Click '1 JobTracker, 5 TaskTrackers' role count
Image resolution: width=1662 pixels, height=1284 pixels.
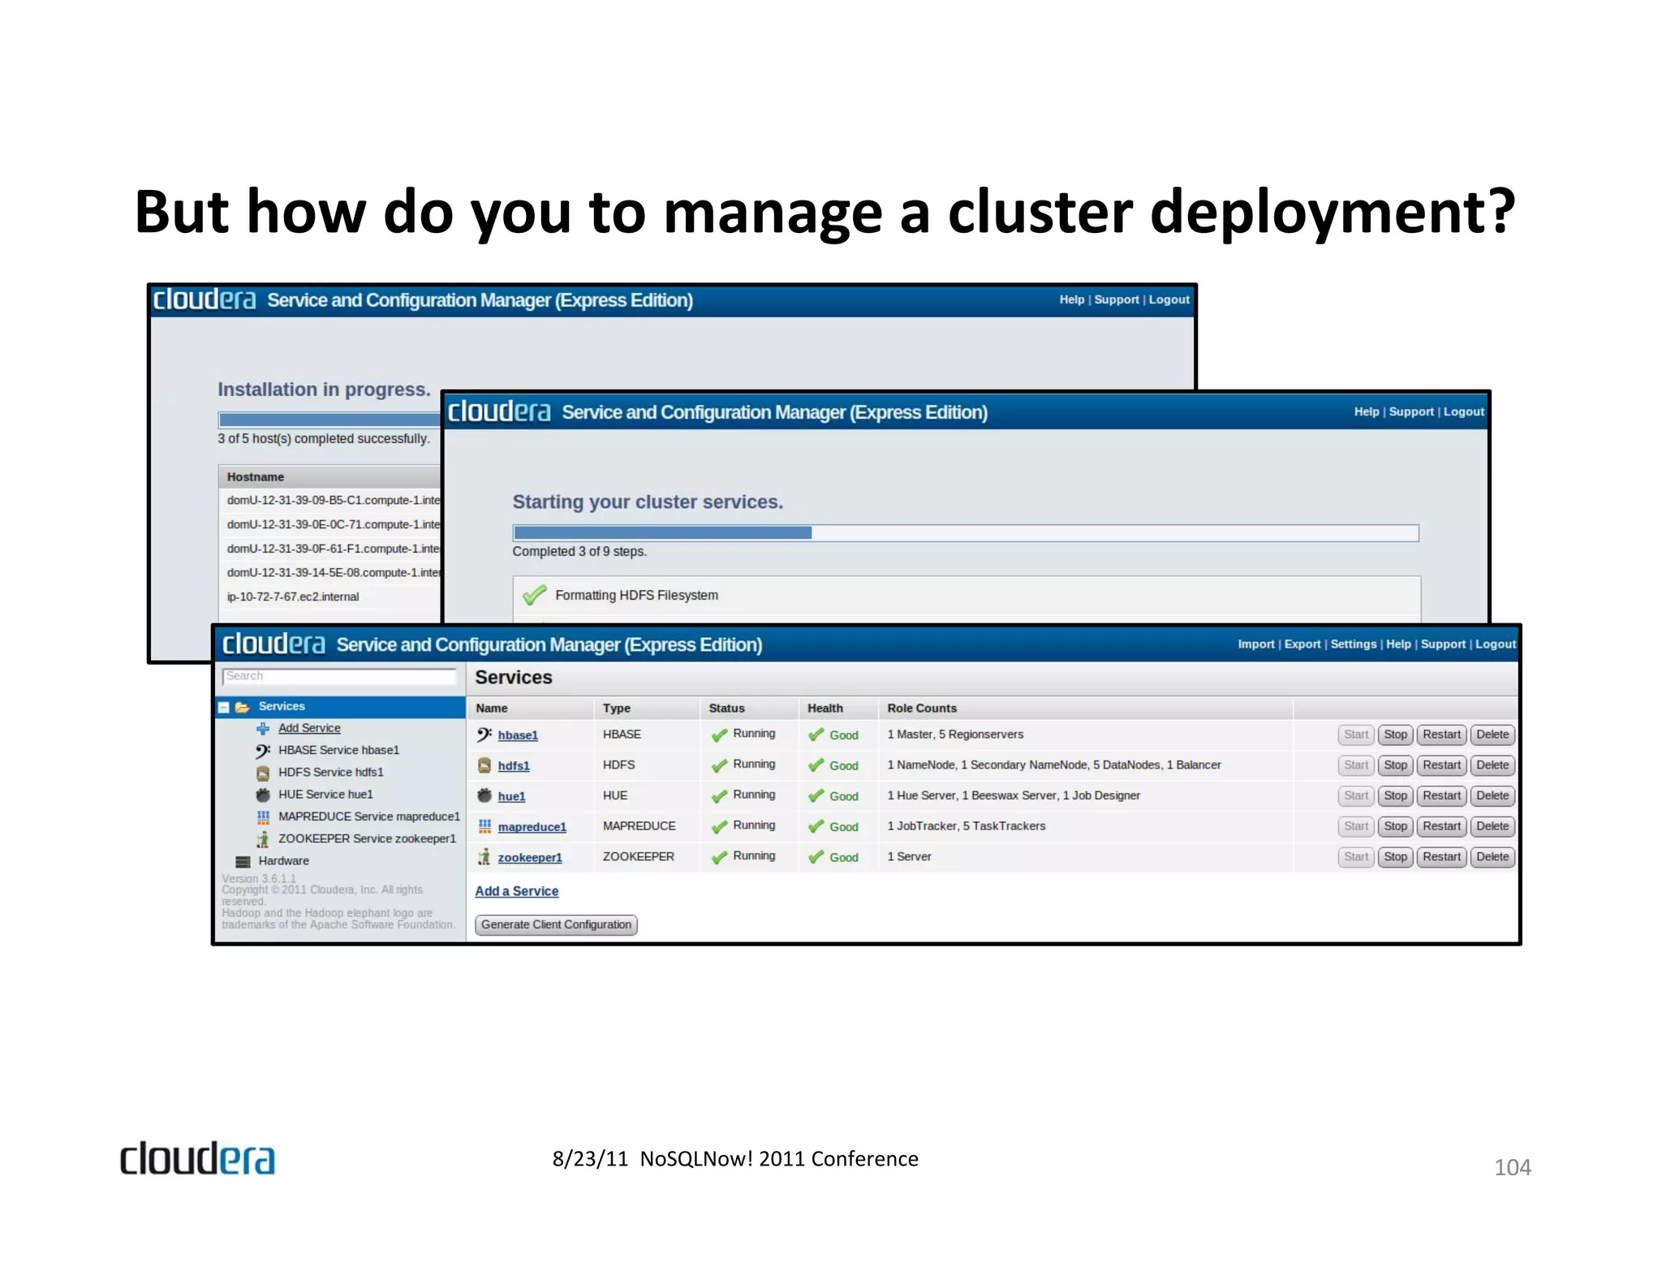coord(966,826)
